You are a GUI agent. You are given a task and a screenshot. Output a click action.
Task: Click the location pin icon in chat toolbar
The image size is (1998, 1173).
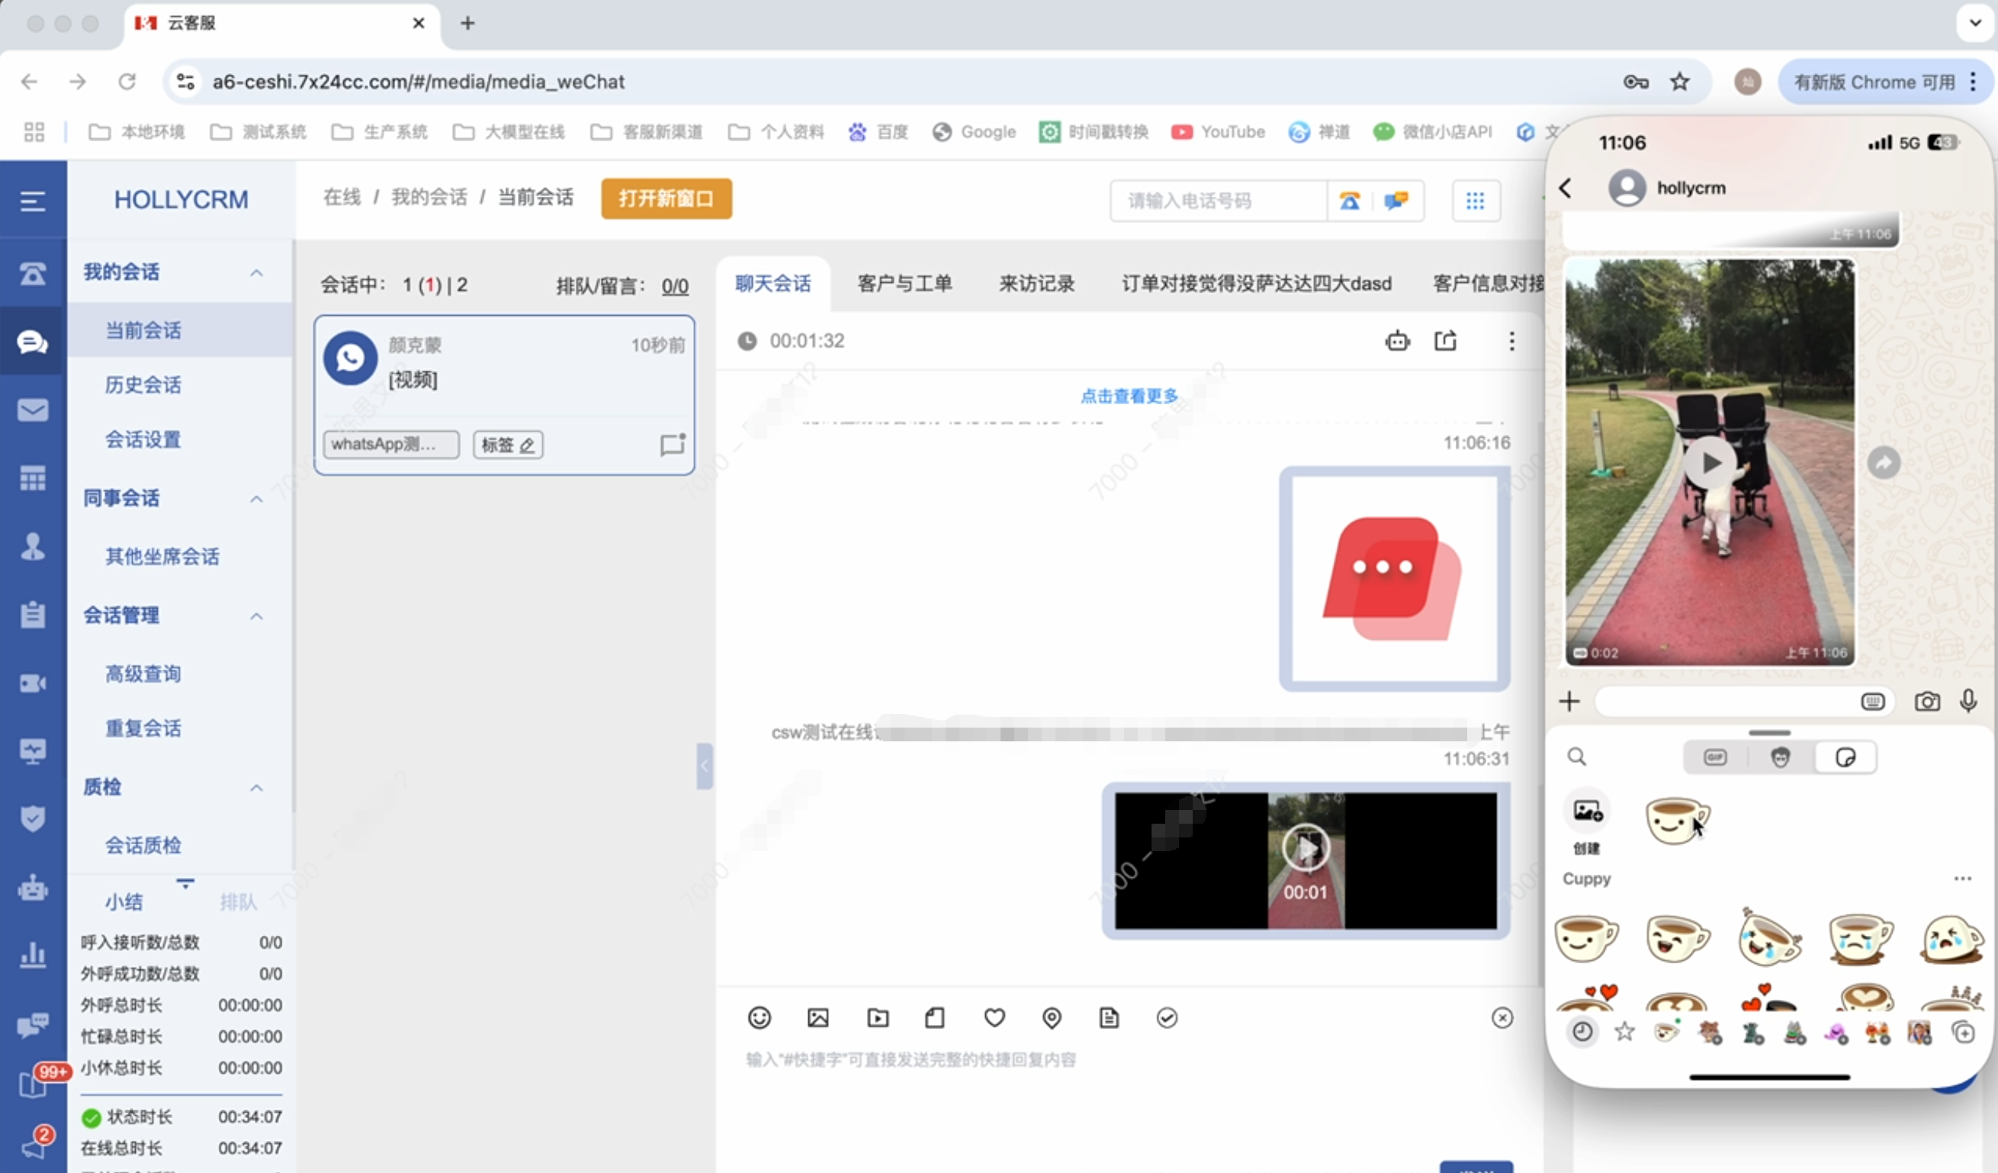(1052, 1017)
